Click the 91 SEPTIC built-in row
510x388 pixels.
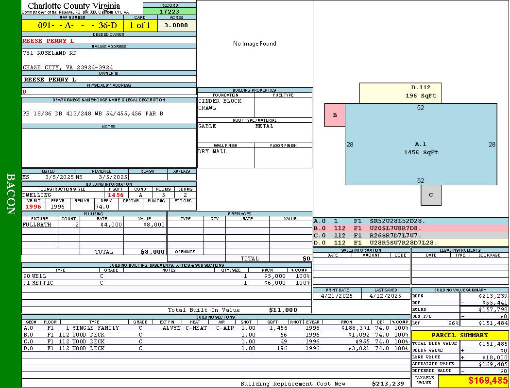pos(167,283)
